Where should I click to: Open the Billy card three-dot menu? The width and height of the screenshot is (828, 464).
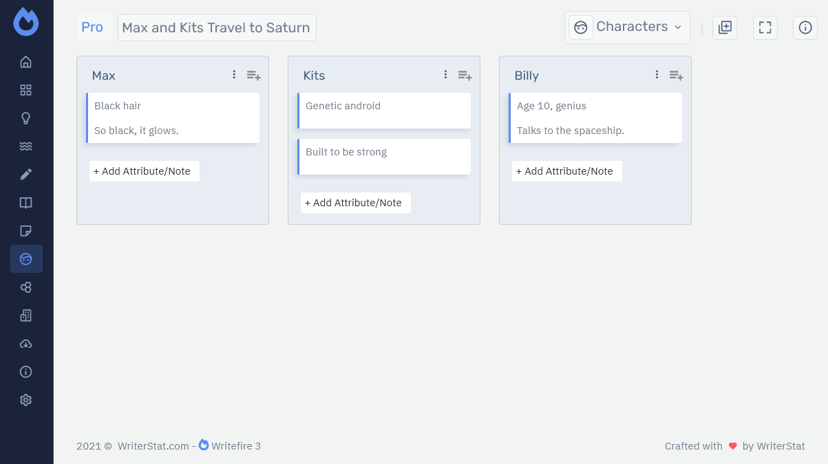point(657,75)
